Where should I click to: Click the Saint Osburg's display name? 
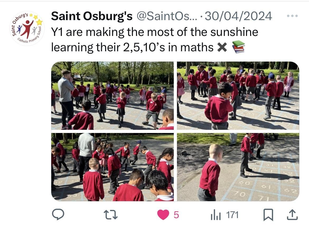[92, 16]
